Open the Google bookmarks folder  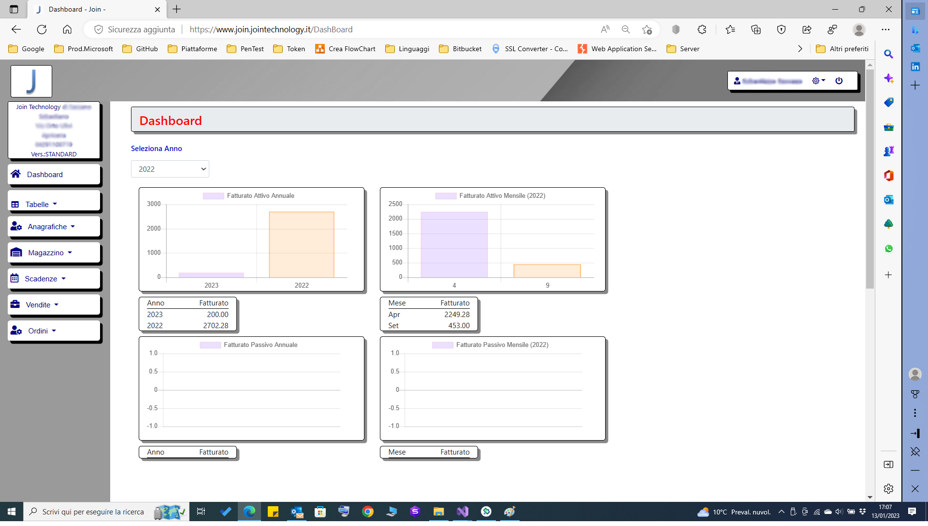(27, 49)
